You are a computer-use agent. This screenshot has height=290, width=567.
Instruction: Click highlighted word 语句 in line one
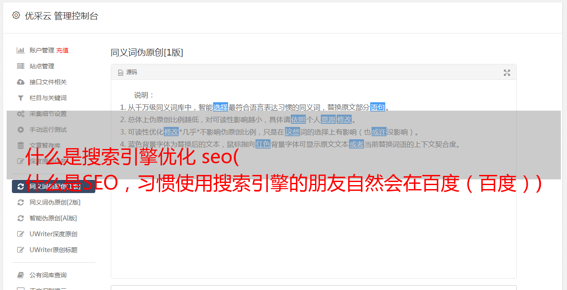point(378,107)
